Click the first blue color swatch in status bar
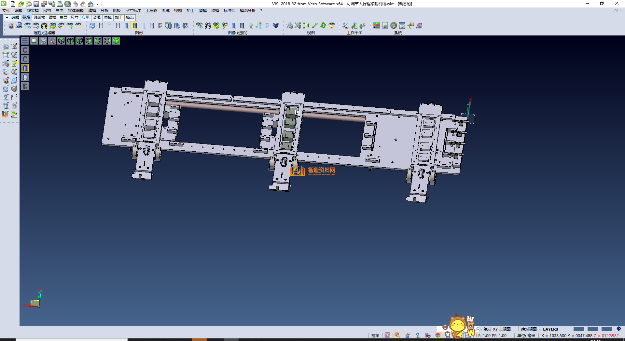 [578, 329]
